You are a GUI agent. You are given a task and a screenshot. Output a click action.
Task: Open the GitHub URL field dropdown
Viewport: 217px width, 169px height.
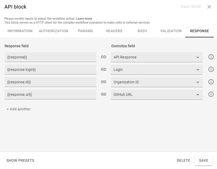pyautogui.click(x=198, y=94)
